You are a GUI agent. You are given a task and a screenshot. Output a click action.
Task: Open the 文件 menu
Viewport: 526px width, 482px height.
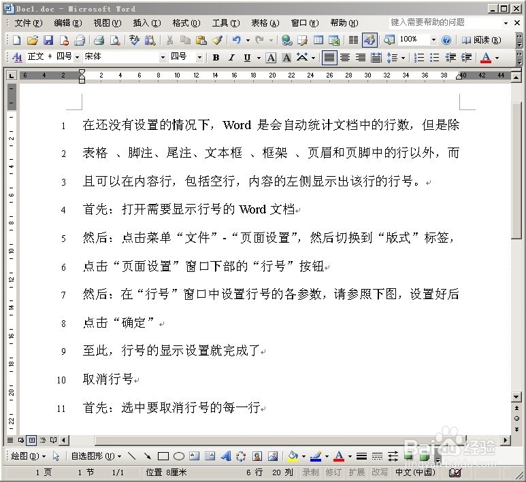click(29, 23)
